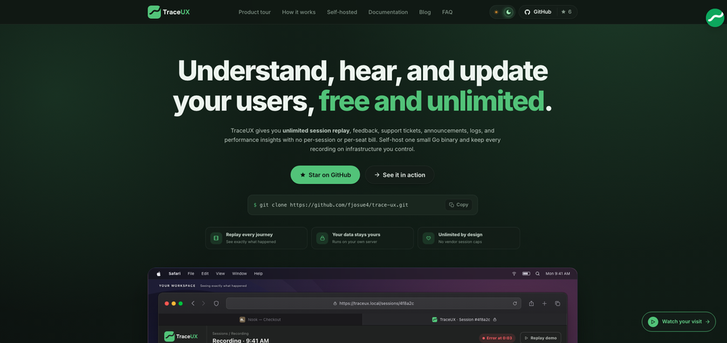Click the browser back arrow in the mockup
This screenshot has height=343, width=727.
tap(193, 304)
